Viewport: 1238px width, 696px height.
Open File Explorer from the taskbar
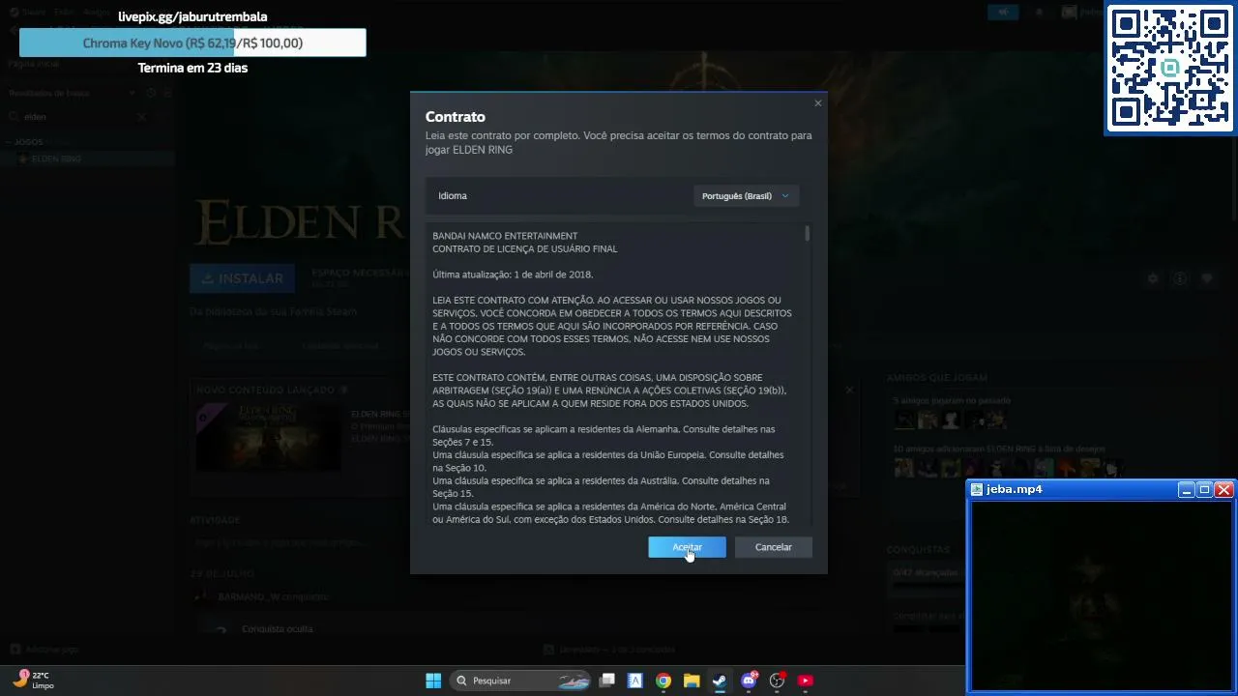pyautogui.click(x=692, y=681)
